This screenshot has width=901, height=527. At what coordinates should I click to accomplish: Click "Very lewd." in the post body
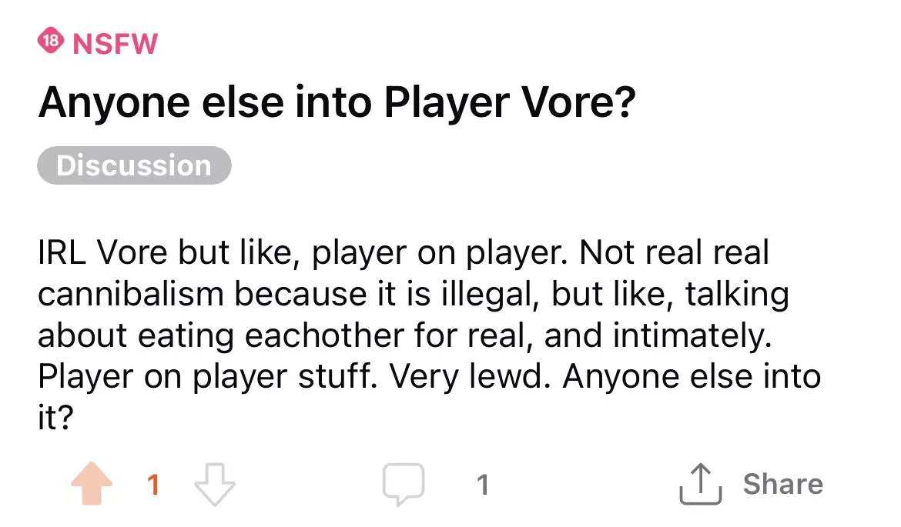pos(467,377)
